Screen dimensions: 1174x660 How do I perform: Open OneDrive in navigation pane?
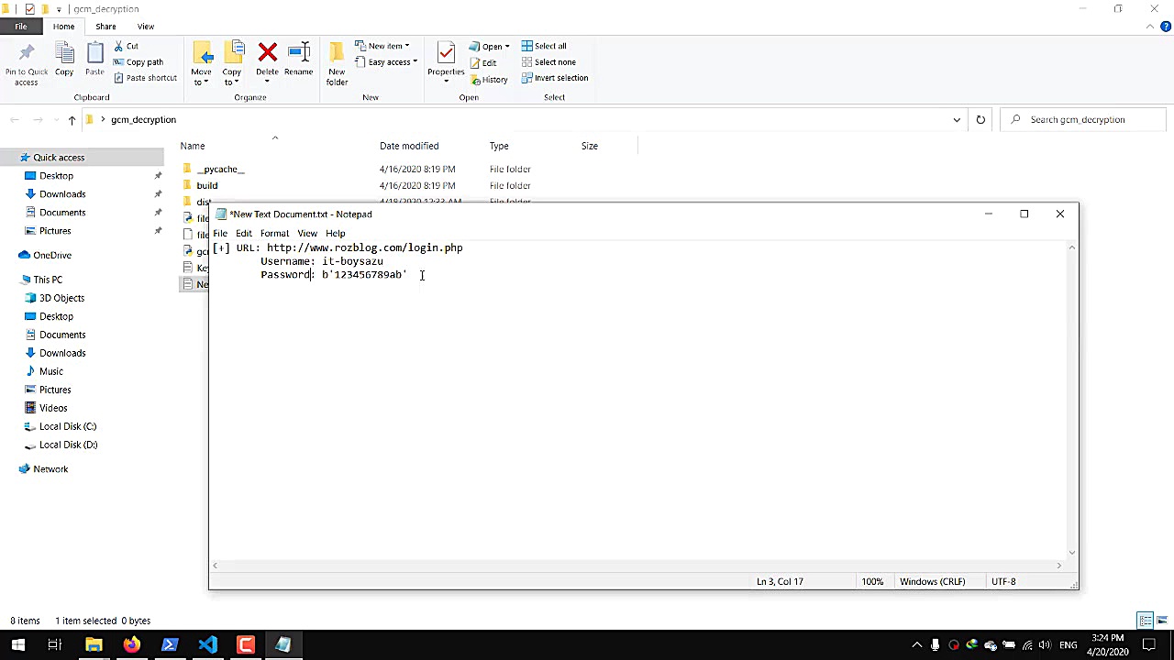(x=52, y=256)
